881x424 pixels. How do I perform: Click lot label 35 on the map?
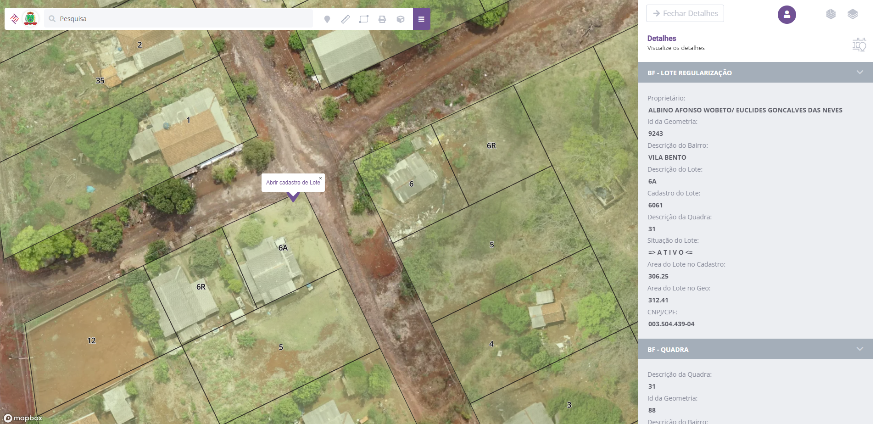tap(100, 81)
